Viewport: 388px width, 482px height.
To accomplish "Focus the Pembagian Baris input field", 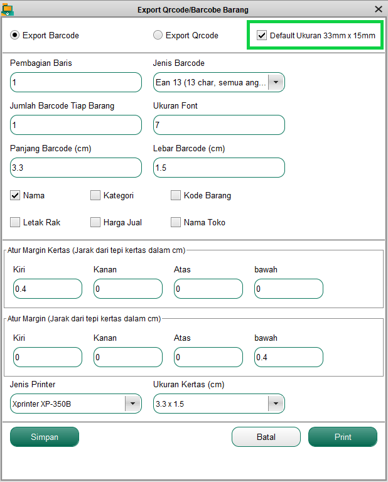I will pyautogui.click(x=76, y=82).
